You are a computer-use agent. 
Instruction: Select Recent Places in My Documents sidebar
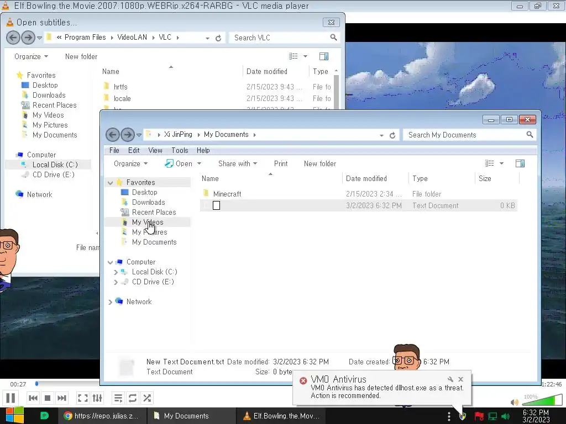click(x=154, y=213)
